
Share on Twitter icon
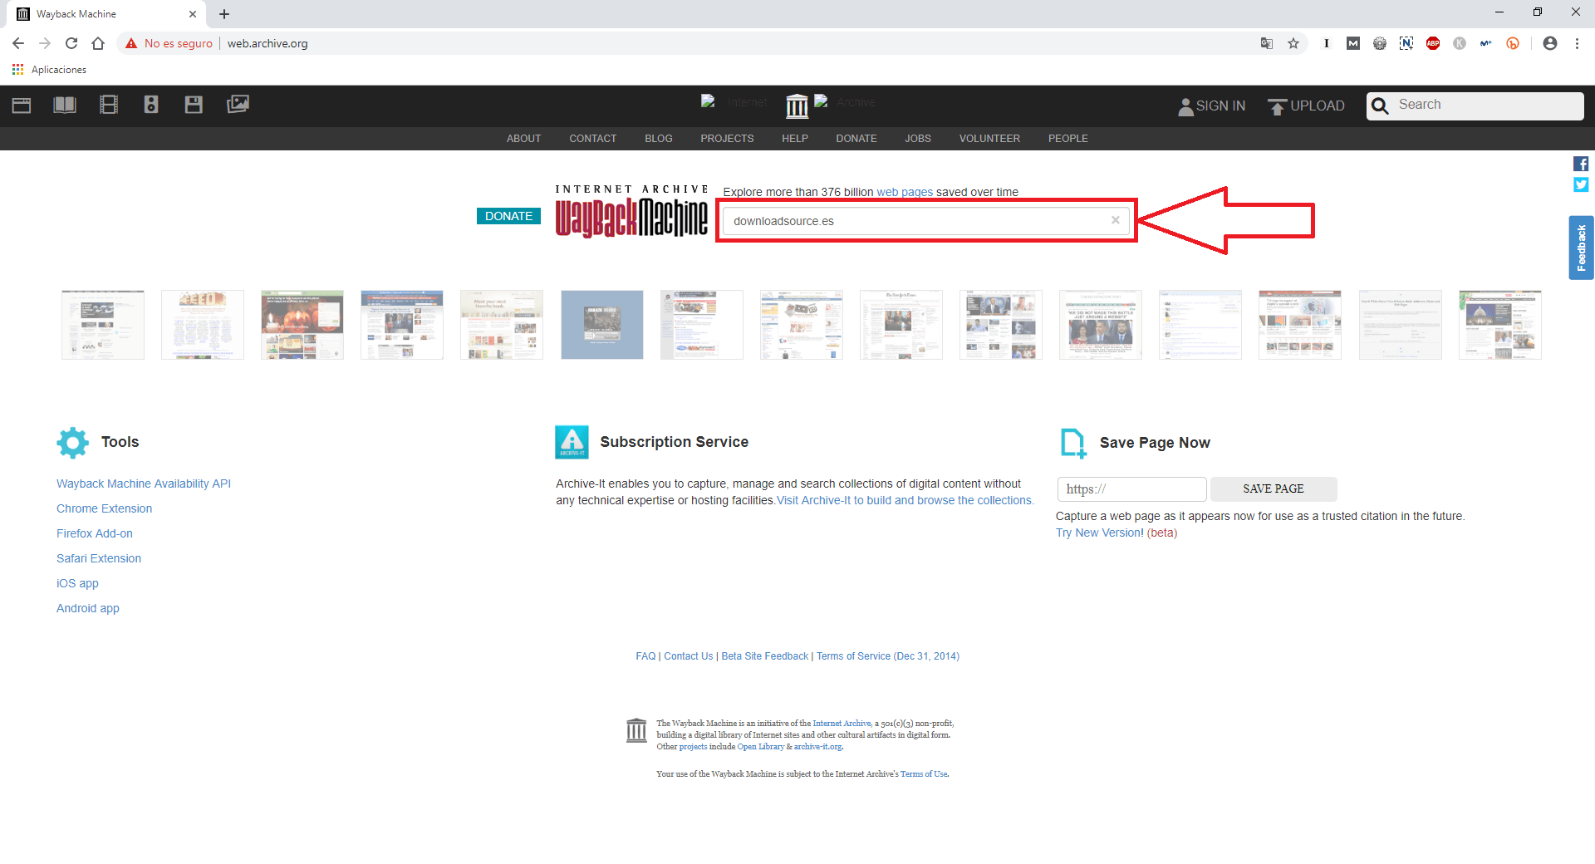(x=1581, y=184)
